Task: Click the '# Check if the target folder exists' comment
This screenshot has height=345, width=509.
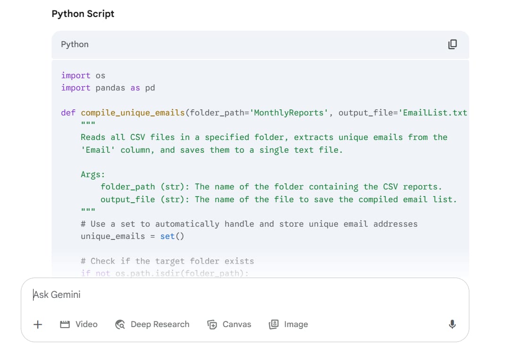Action: point(167,261)
